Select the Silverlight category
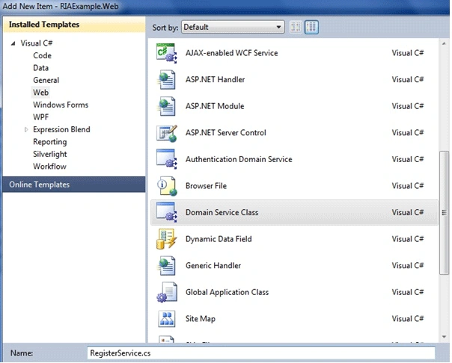 coord(50,154)
